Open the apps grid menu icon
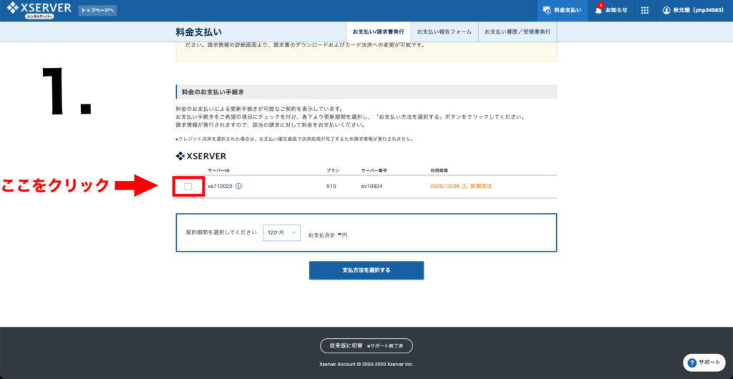733x379 pixels. coord(644,10)
